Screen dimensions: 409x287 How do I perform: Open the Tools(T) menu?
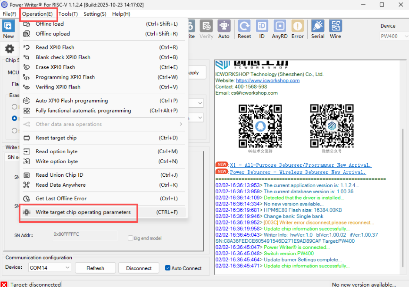tap(68, 14)
